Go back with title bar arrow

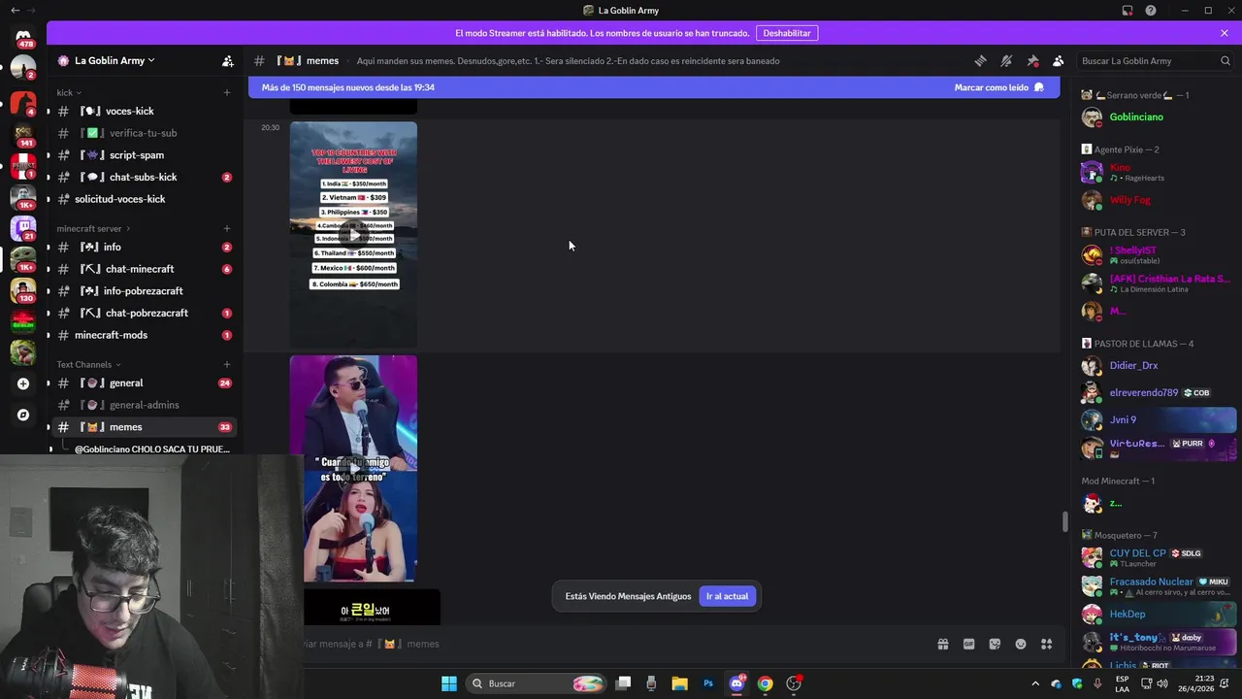pyautogui.click(x=15, y=10)
